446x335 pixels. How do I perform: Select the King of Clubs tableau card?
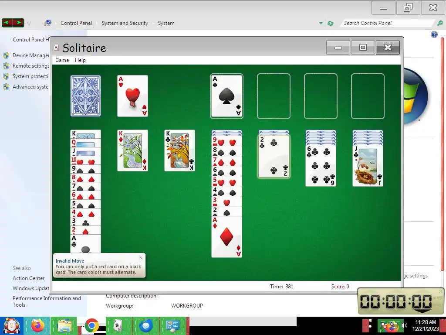pyautogui.click(x=180, y=150)
